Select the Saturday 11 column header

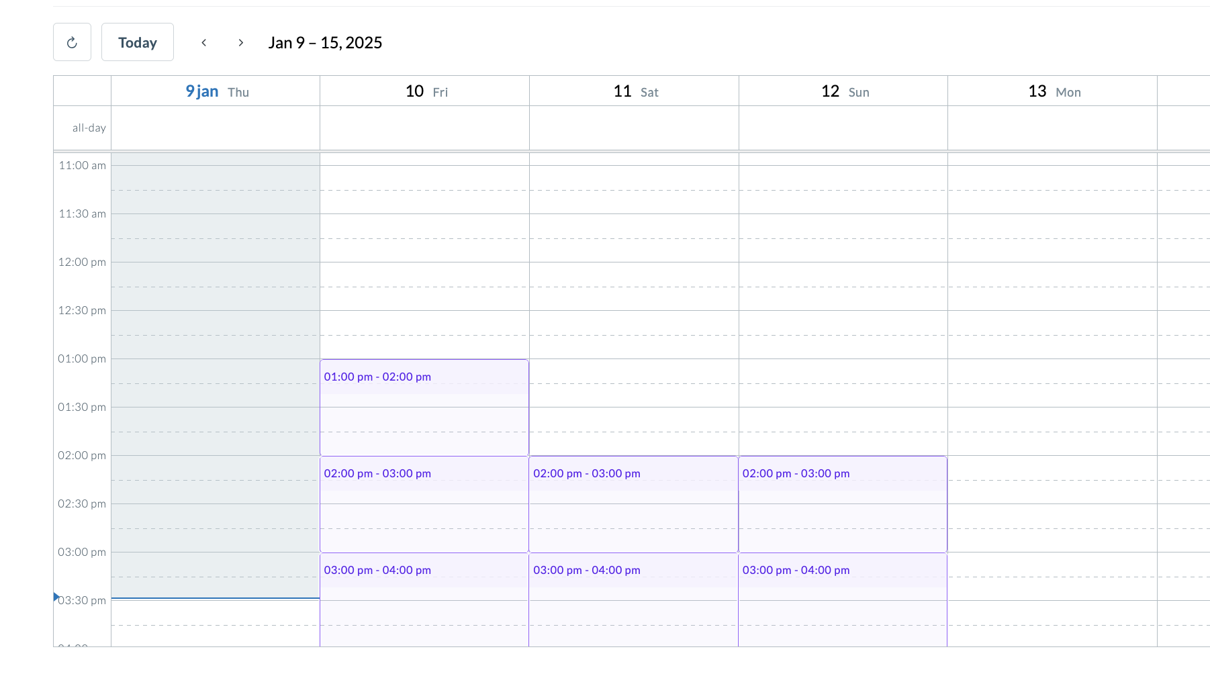point(634,91)
